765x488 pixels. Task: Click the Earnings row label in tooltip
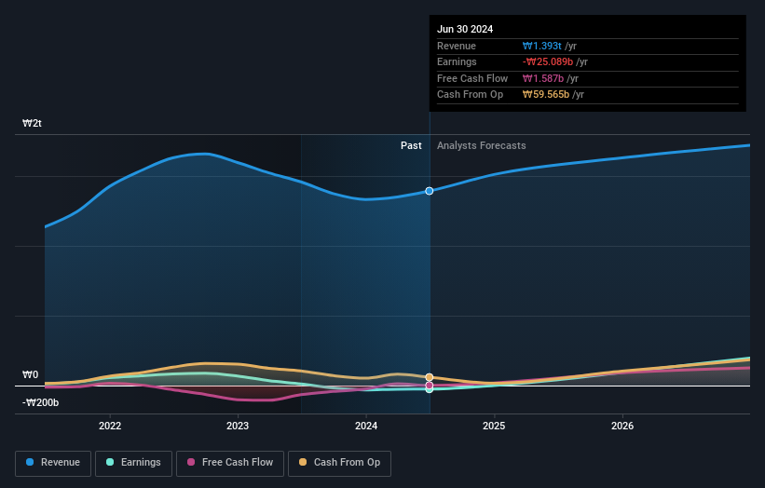coord(457,61)
